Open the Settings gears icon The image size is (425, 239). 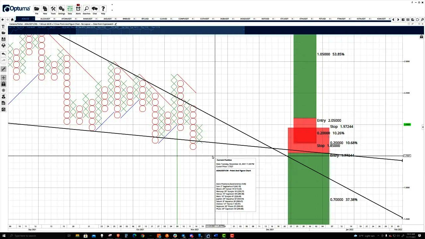tap(61, 10)
